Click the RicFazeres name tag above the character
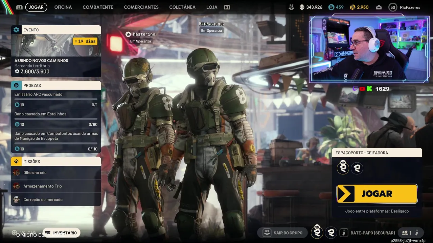Image resolution: width=433 pixels, height=243 pixels. pos(211,24)
